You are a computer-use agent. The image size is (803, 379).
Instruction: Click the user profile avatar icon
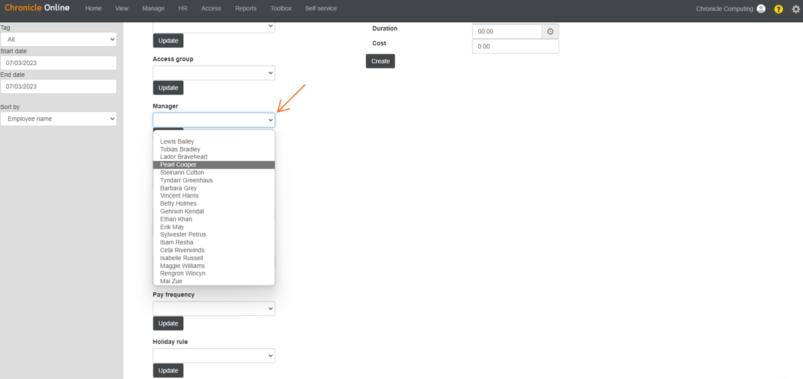[760, 9]
